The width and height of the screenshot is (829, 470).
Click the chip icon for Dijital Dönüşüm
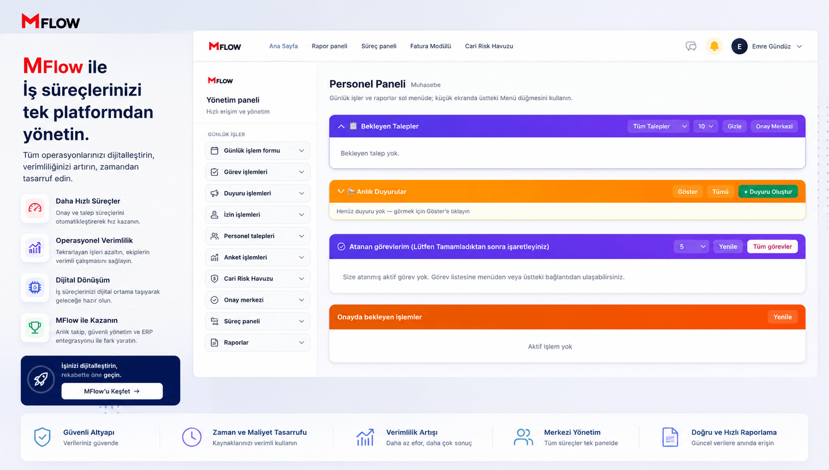(35, 287)
